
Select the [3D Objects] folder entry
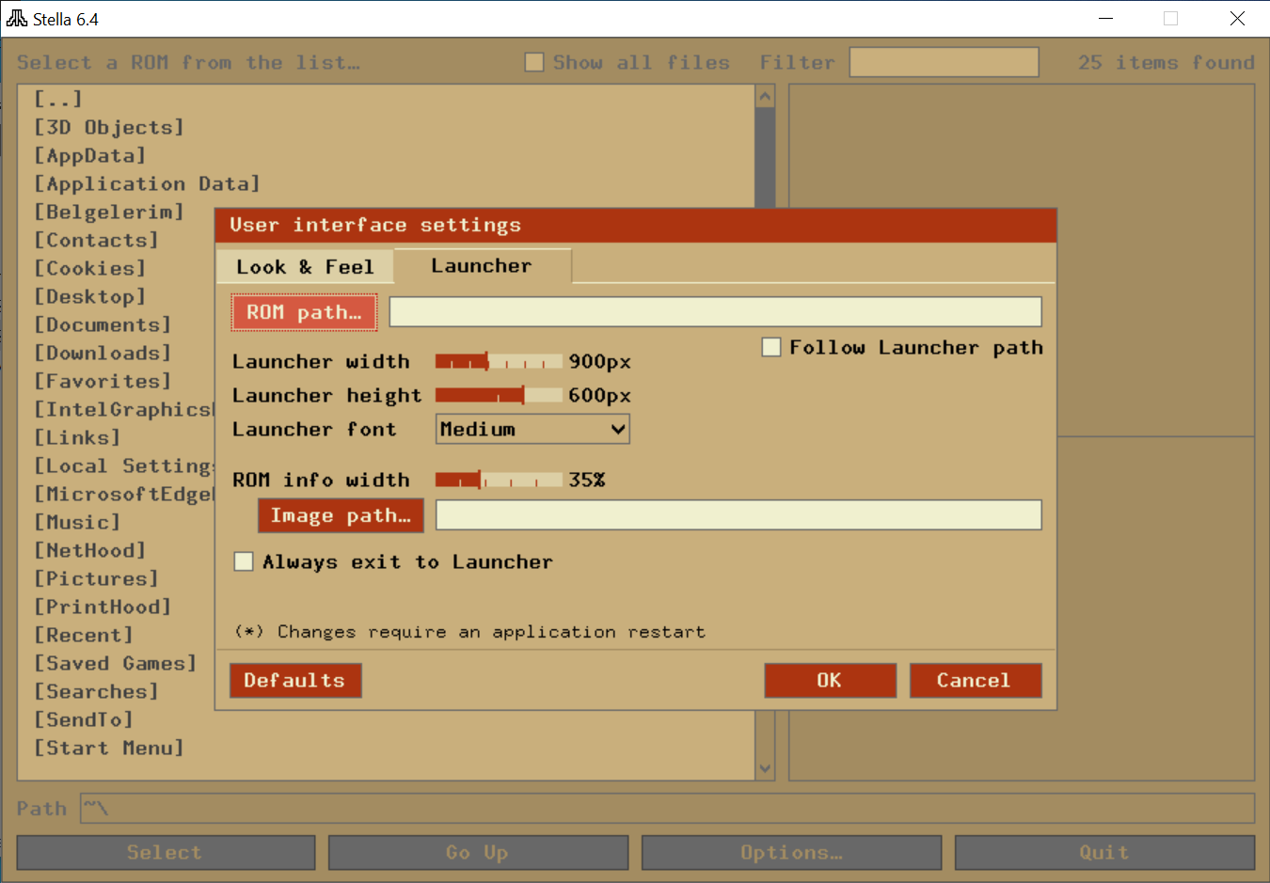point(109,127)
